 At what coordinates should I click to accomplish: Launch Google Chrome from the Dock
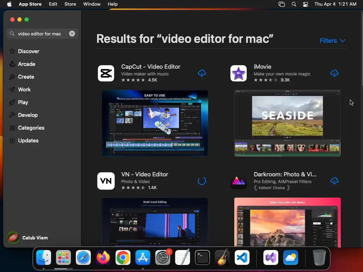[123, 257]
